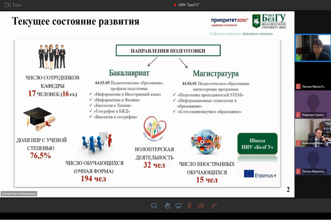Click the red recording indicator dot
This screenshot has width=331, height=220.
click(175, 5)
